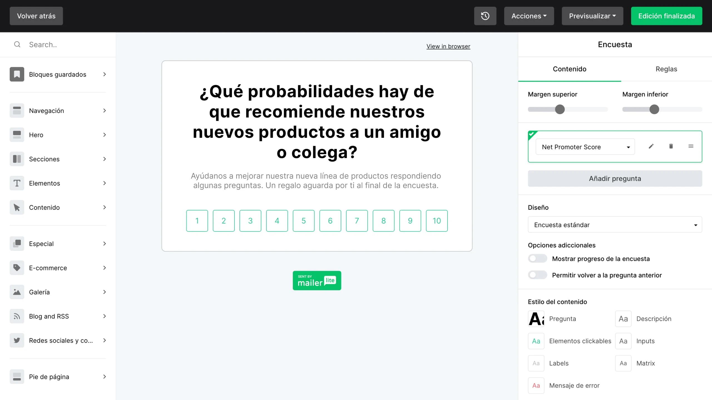The height and width of the screenshot is (400, 712).
Task: Expand the Acciones dropdown menu
Action: 529,16
